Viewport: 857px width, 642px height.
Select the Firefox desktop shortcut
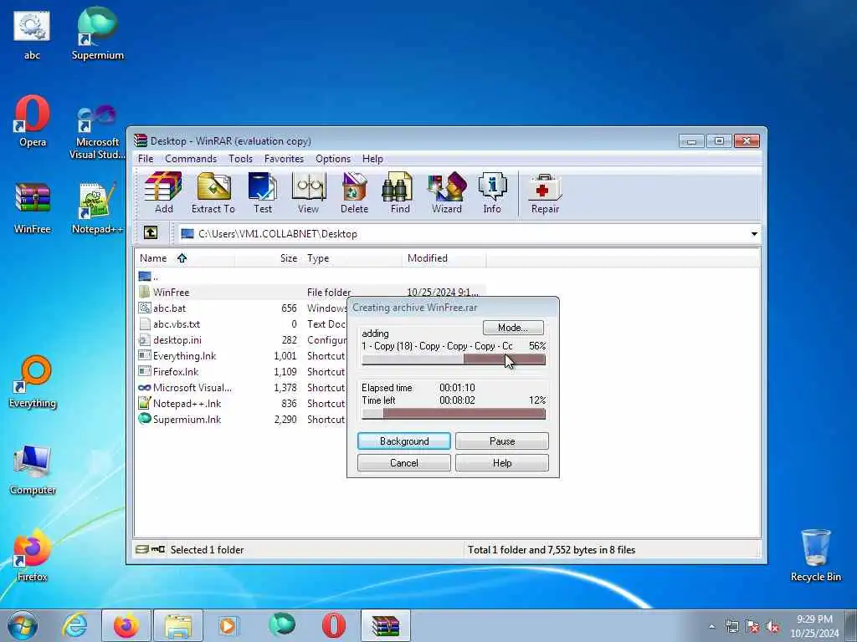pos(32,556)
